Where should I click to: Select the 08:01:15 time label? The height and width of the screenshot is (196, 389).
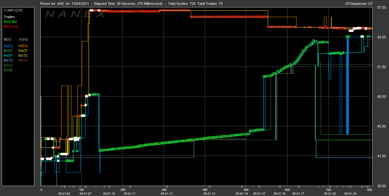(x=259, y=194)
